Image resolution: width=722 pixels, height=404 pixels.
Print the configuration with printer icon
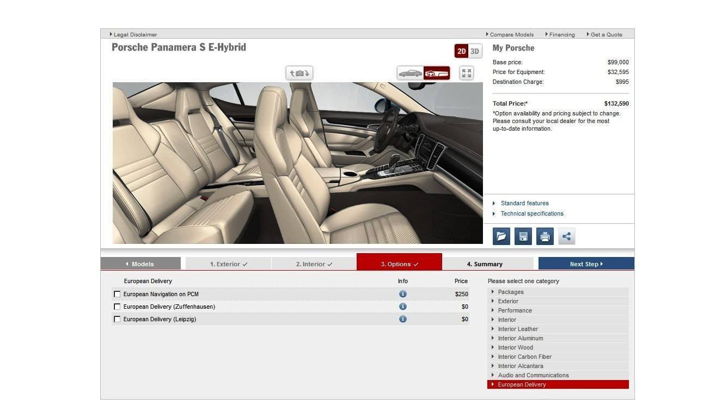click(x=545, y=236)
